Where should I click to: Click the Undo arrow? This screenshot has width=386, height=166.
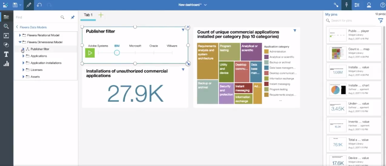coord(39,5)
